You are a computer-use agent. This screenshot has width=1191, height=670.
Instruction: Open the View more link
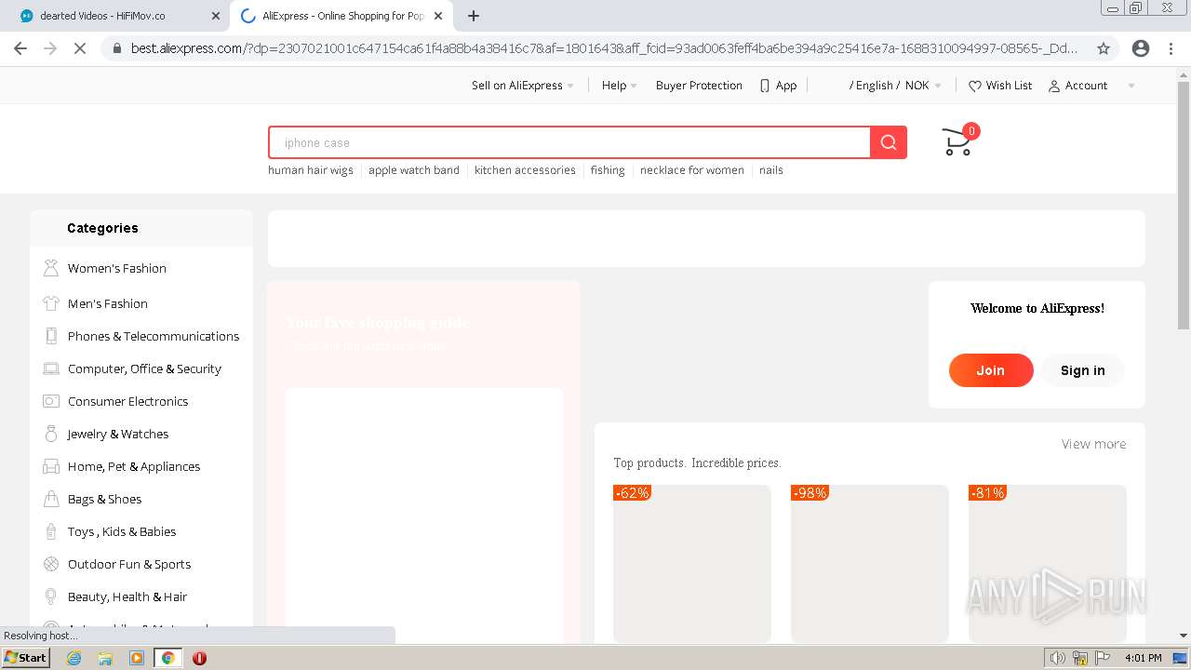1093,444
